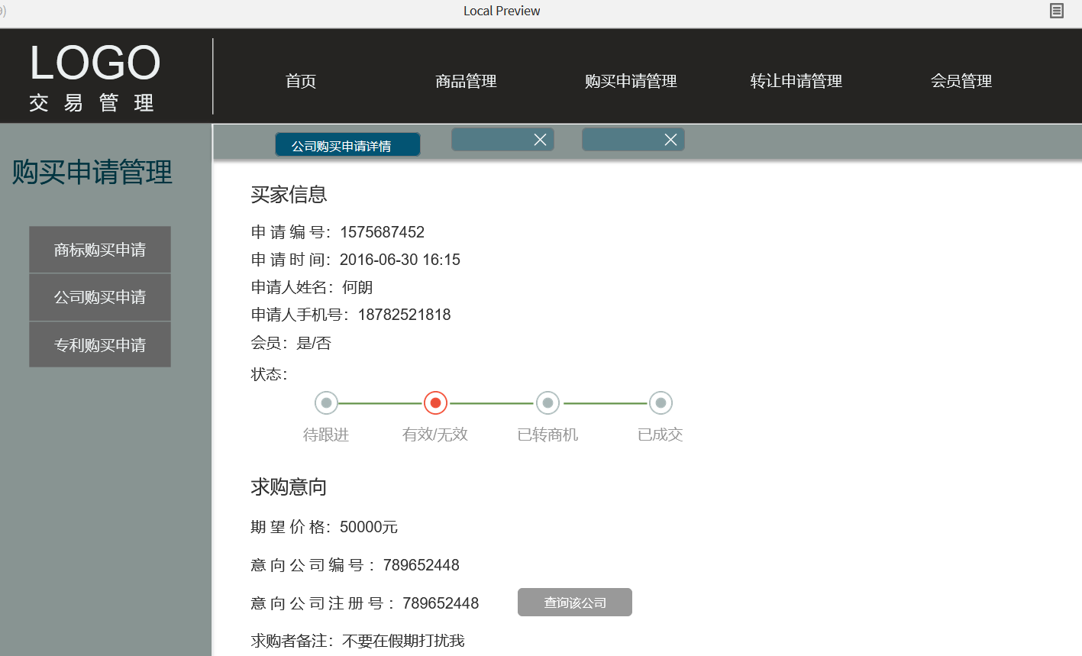Click the 求购意向 heading
The width and height of the screenshot is (1082, 656).
pos(289,487)
